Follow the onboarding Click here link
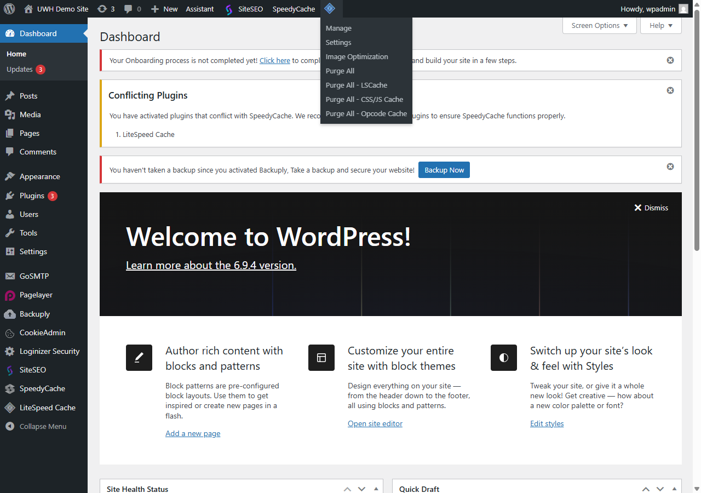The image size is (701, 493). (x=275, y=60)
